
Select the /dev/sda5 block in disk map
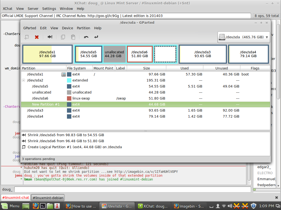[x=89, y=54]
